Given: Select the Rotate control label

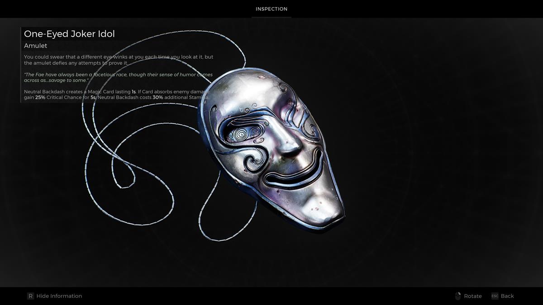Looking at the screenshot, I should coord(472,296).
